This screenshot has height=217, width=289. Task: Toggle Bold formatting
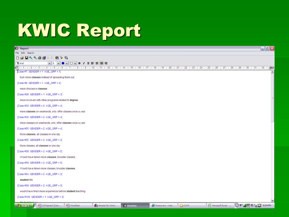tap(79, 63)
